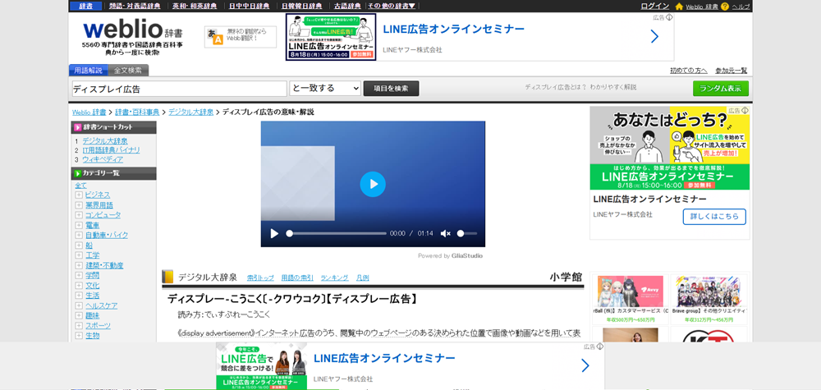Open the ランキング link

point(334,278)
